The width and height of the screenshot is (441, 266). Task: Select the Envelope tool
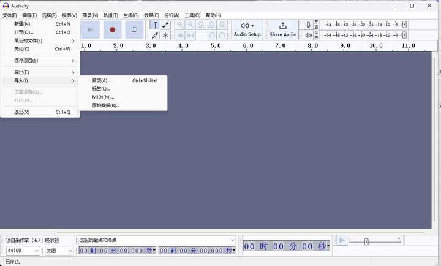[165, 25]
